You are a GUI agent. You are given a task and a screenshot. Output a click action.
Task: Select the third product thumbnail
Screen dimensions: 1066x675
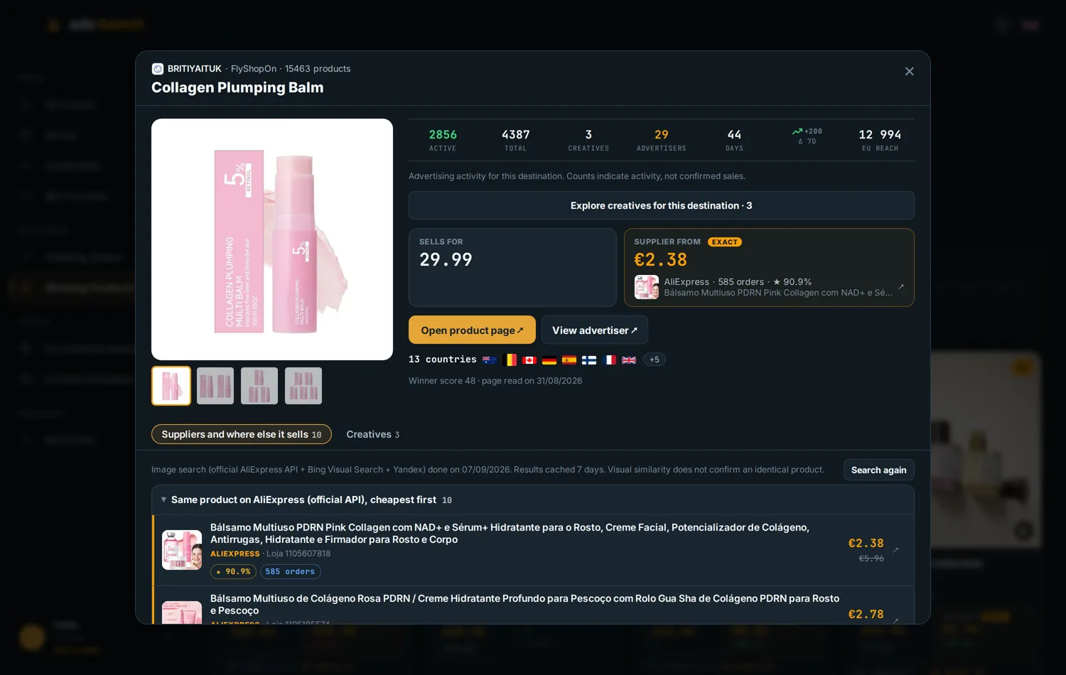(x=259, y=386)
